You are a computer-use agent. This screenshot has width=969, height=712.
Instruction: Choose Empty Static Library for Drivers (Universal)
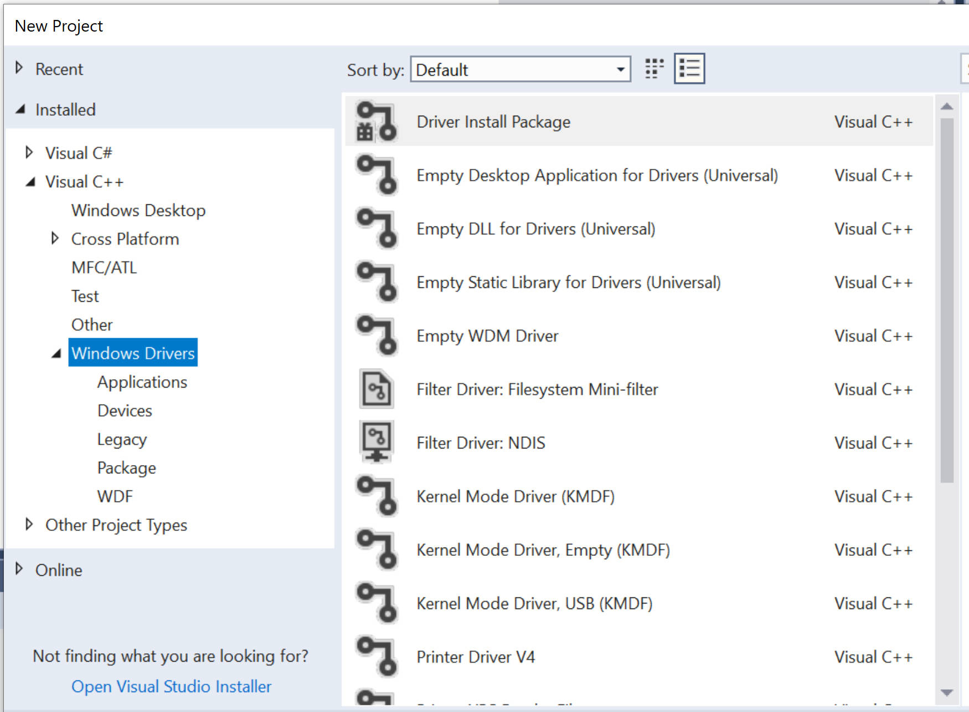coord(569,282)
